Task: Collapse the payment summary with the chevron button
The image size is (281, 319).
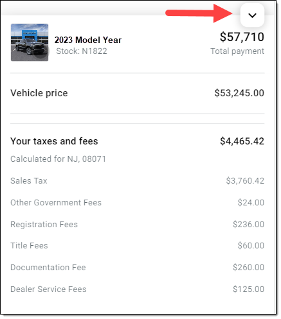Action: coord(252,15)
